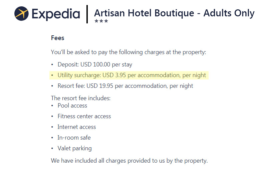The image size is (267, 178).
Task: Click the In-room safe list item
Action: tap(74, 138)
